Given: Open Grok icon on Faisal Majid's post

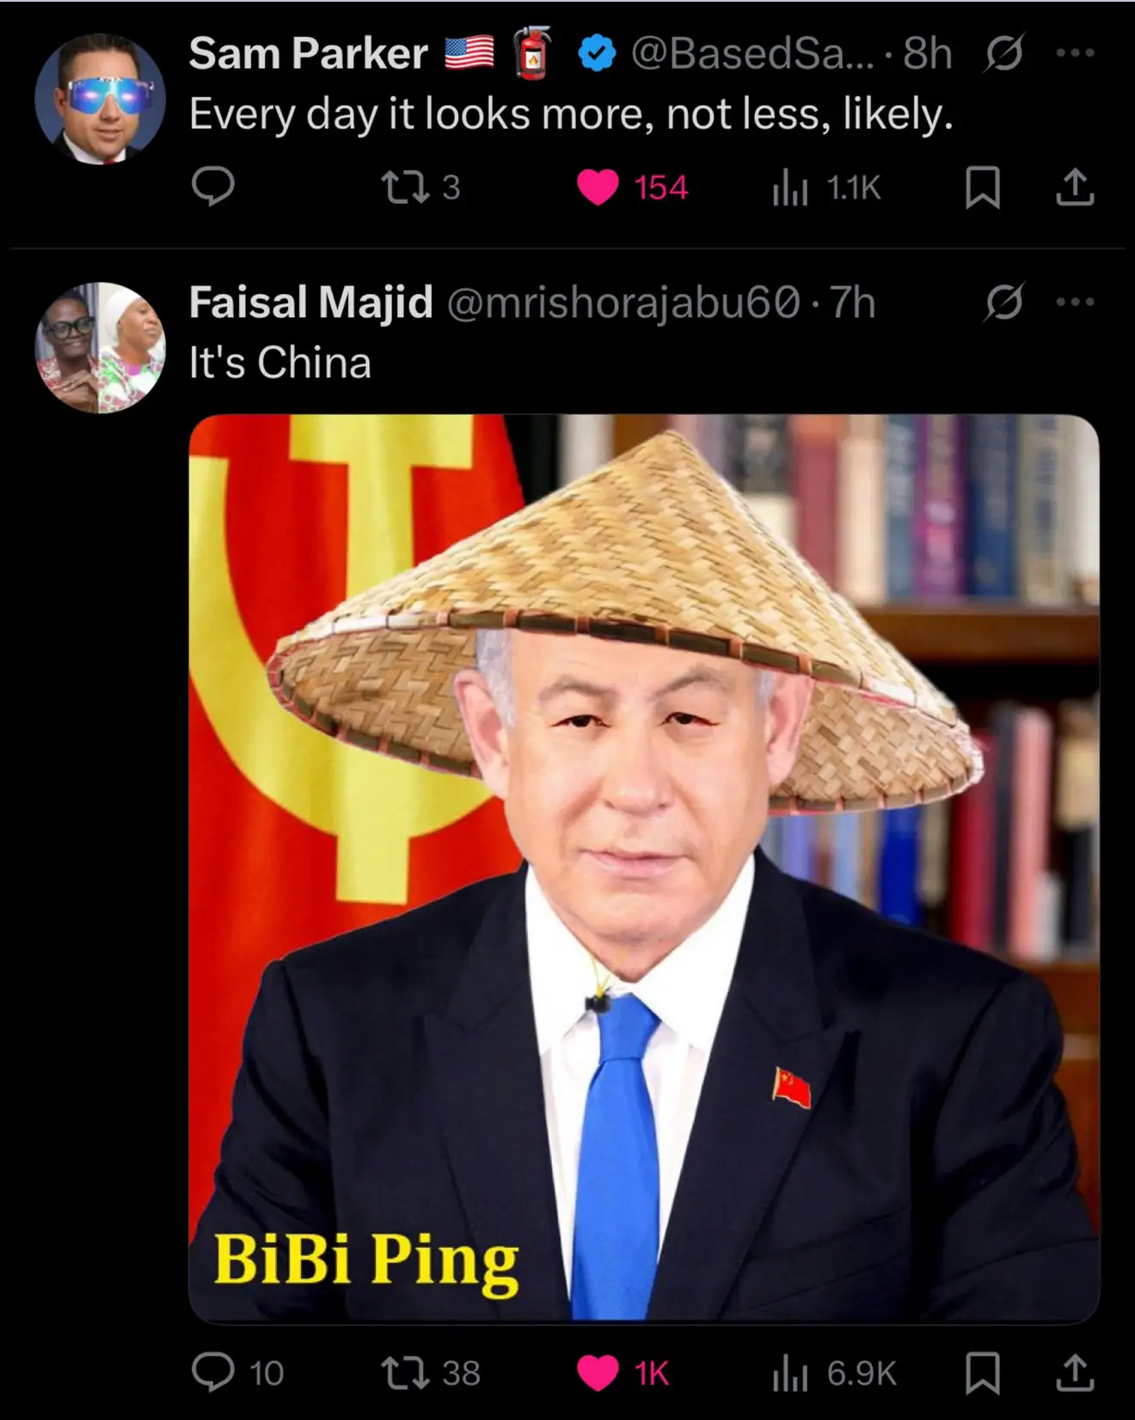Looking at the screenshot, I should point(1003,303).
